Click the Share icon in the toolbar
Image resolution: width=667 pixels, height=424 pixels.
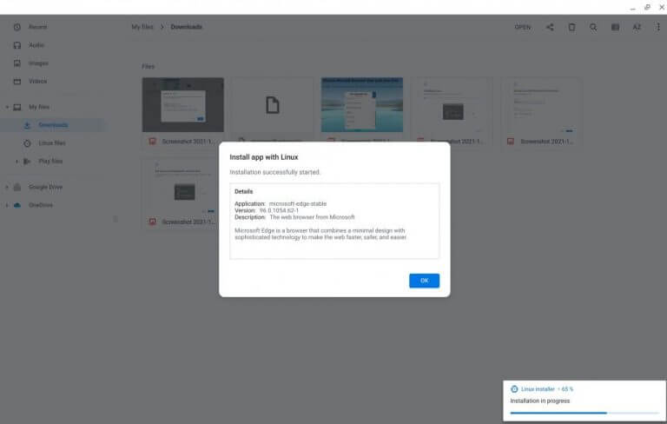[x=550, y=27]
